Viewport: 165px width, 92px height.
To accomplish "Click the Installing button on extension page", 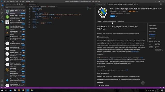I will coord(112,16).
